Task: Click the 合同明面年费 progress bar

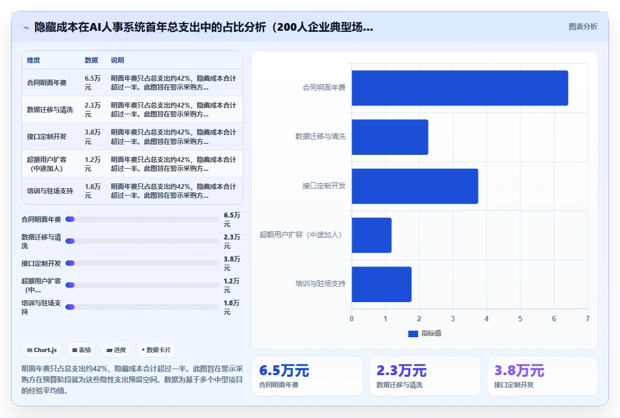Action: point(142,220)
